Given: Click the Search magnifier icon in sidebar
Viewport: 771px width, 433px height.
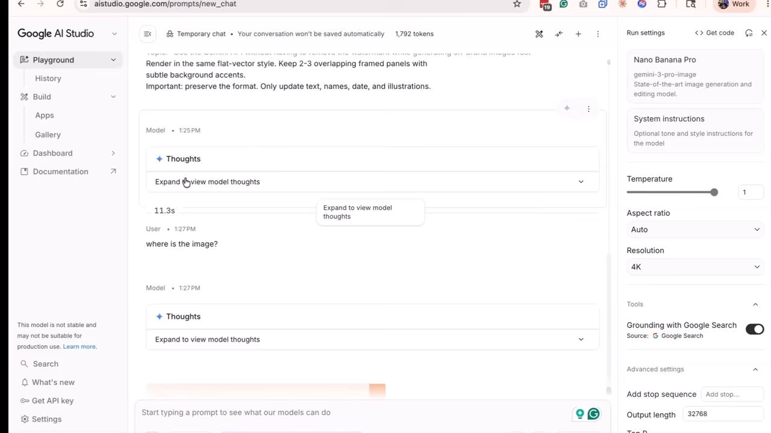Looking at the screenshot, I should 24,364.
